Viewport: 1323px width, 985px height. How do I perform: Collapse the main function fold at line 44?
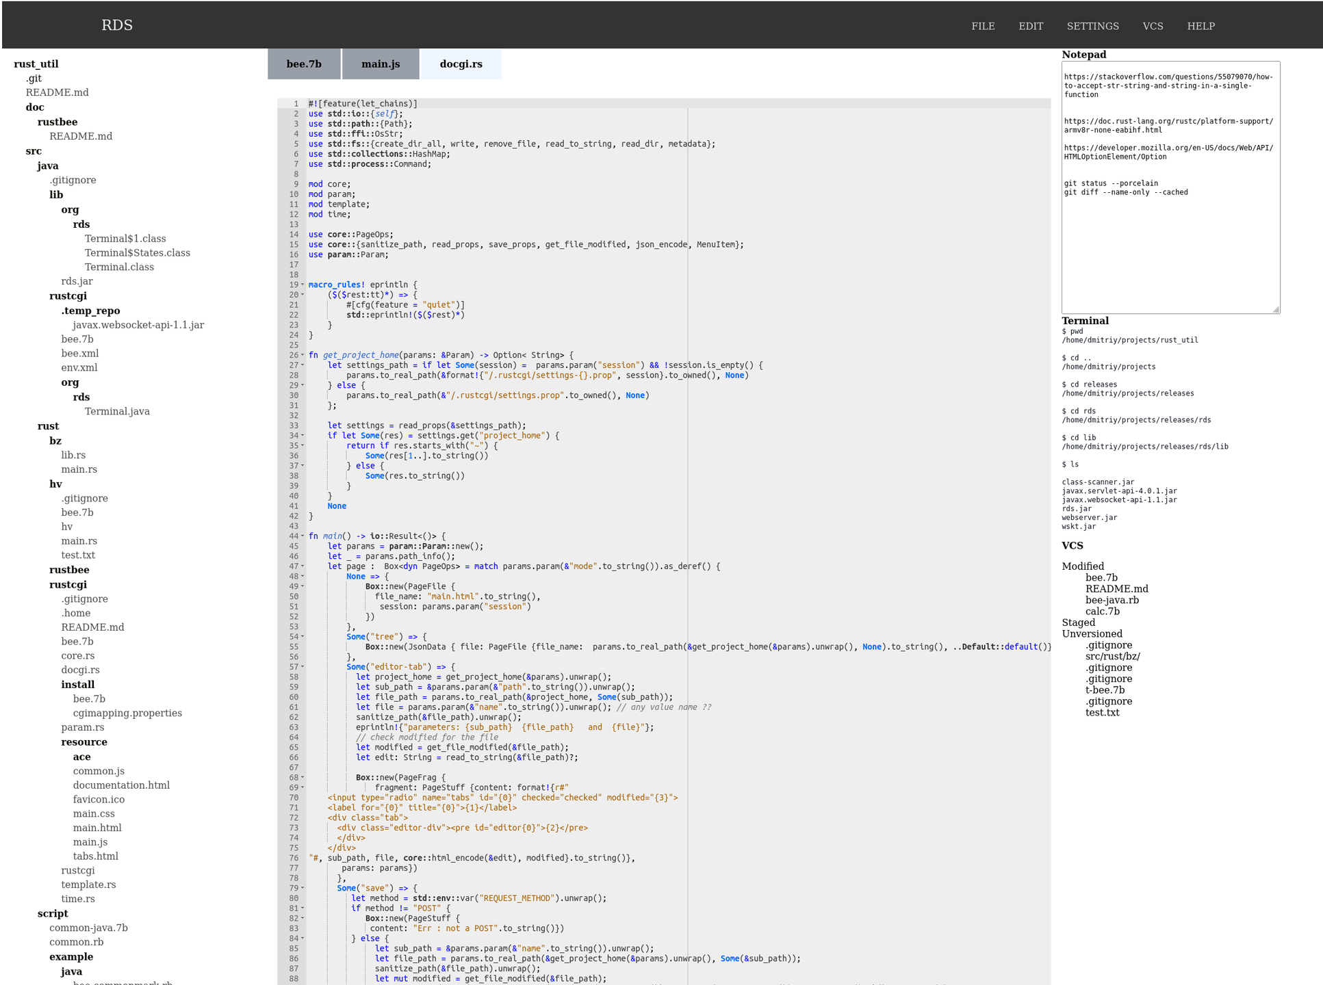pos(303,536)
